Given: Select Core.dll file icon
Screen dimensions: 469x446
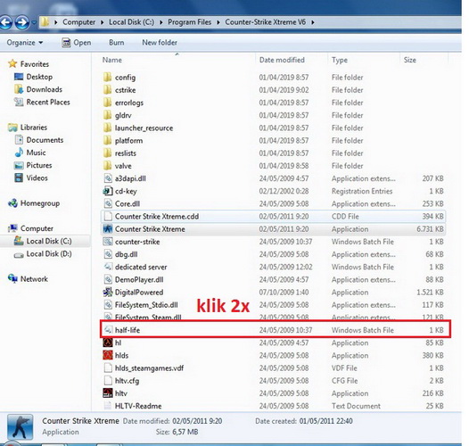Looking at the screenshot, I should click(107, 203).
